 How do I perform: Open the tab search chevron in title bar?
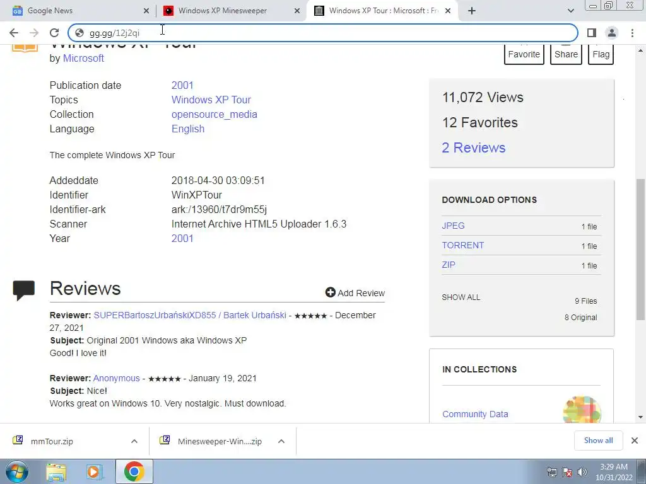(570, 11)
